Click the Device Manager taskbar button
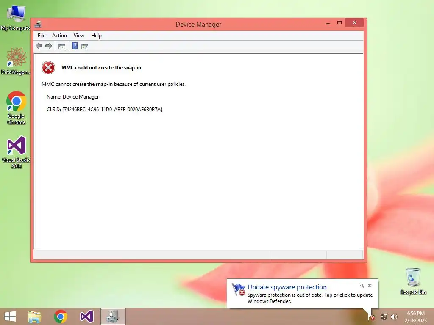The width and height of the screenshot is (434, 325). click(x=113, y=317)
